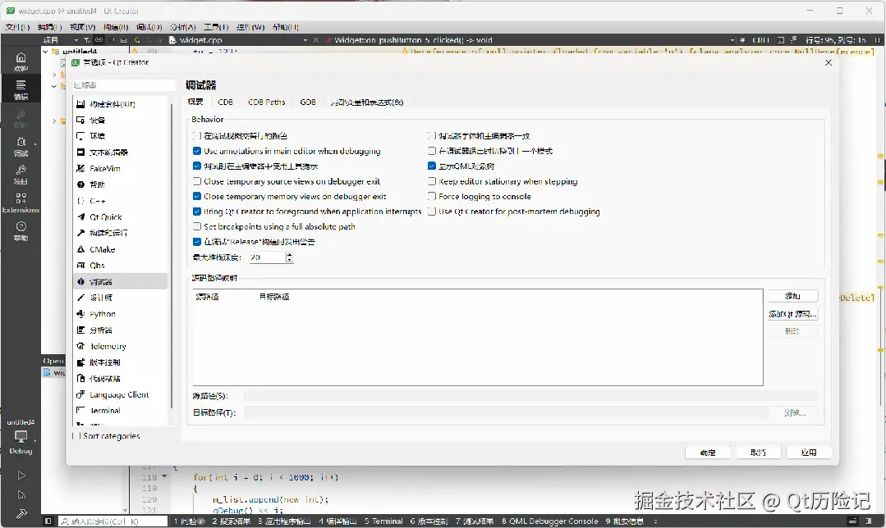Select the Qt Quick category

point(121,216)
